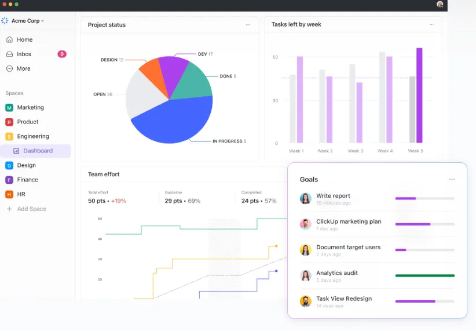Click the blue D Design space icon
This screenshot has height=331, width=476.
tap(9, 165)
